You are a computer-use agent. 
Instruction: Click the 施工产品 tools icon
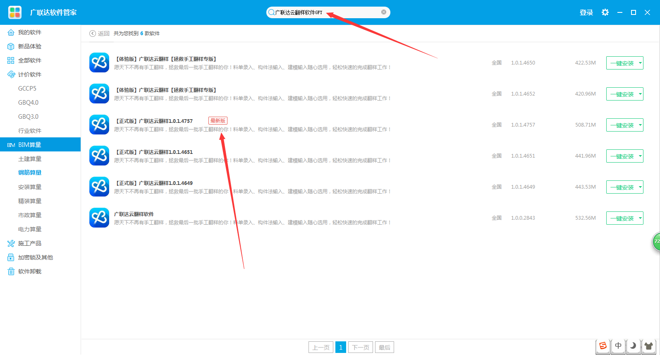11,243
